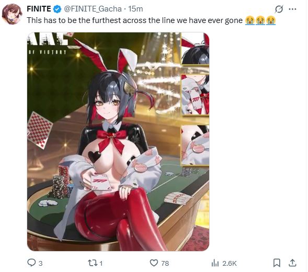Viewport: 308px width, 272px height.
Task: Repost this tweet with retweet icon
Action: coord(93,263)
